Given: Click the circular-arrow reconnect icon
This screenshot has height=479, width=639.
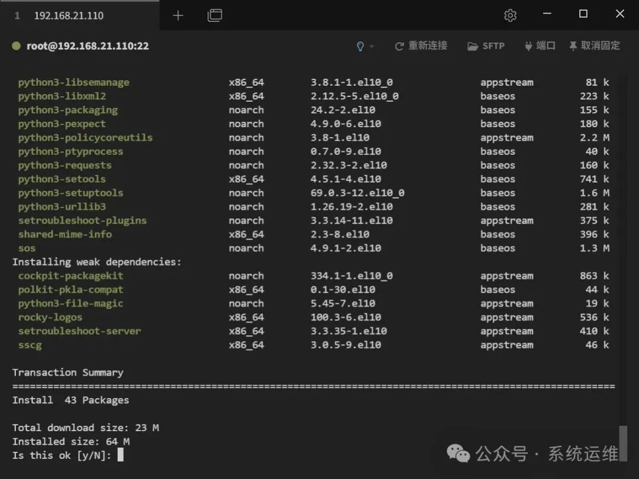Looking at the screenshot, I should 400,45.
